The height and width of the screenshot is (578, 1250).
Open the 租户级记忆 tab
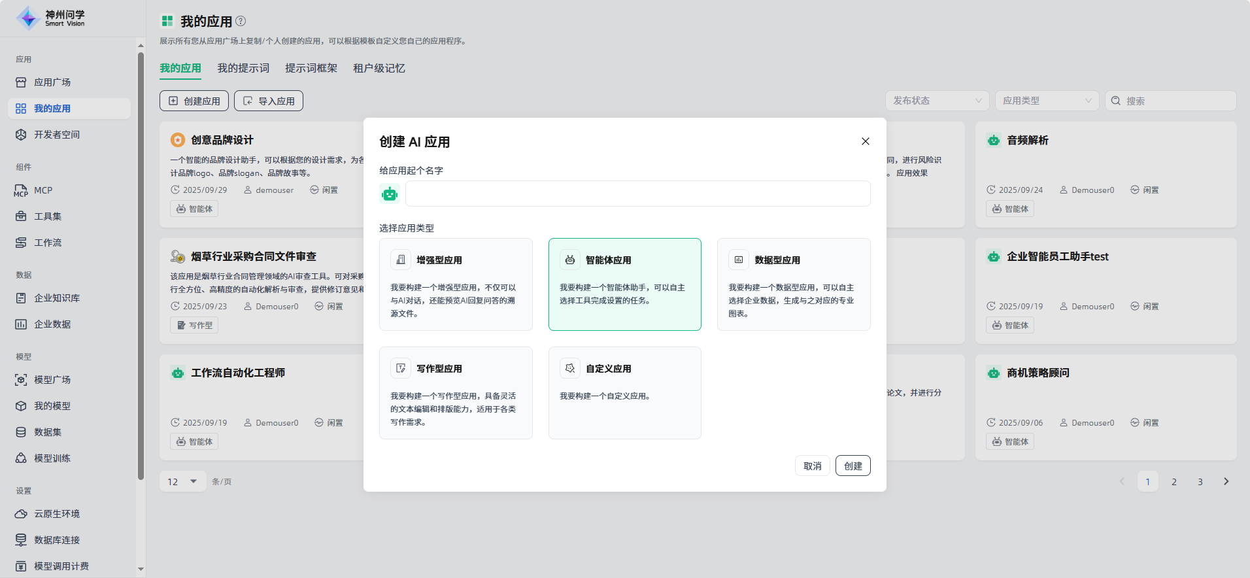point(379,68)
